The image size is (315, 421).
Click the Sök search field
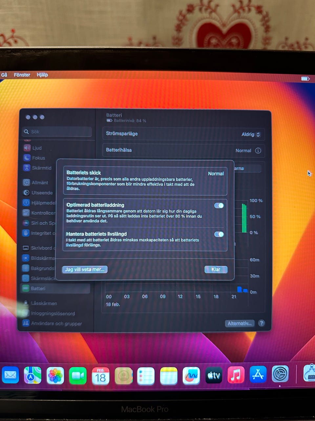coord(57,132)
